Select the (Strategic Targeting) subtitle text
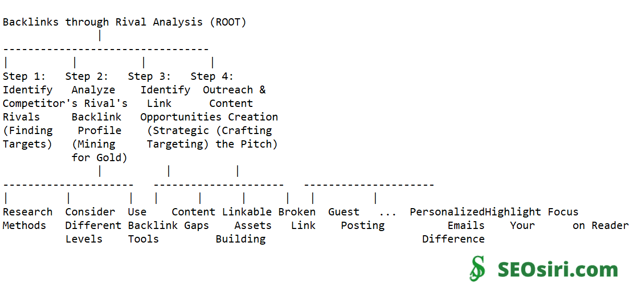This screenshot has width=640, height=290. coord(177,137)
